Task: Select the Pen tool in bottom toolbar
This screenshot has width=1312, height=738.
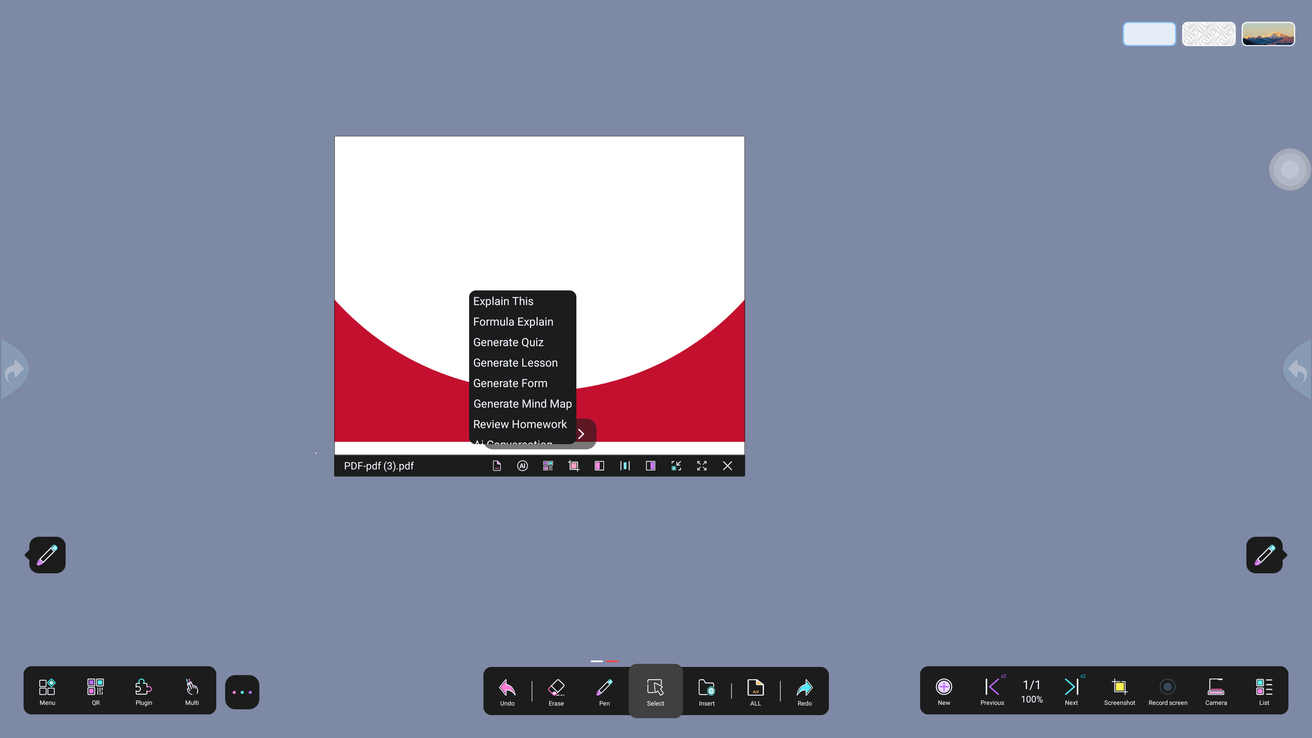Action: (x=604, y=692)
